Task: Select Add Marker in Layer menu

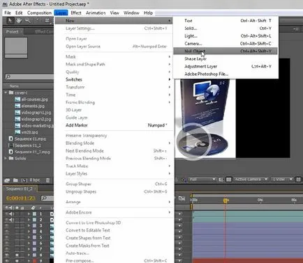Action: (x=114, y=125)
